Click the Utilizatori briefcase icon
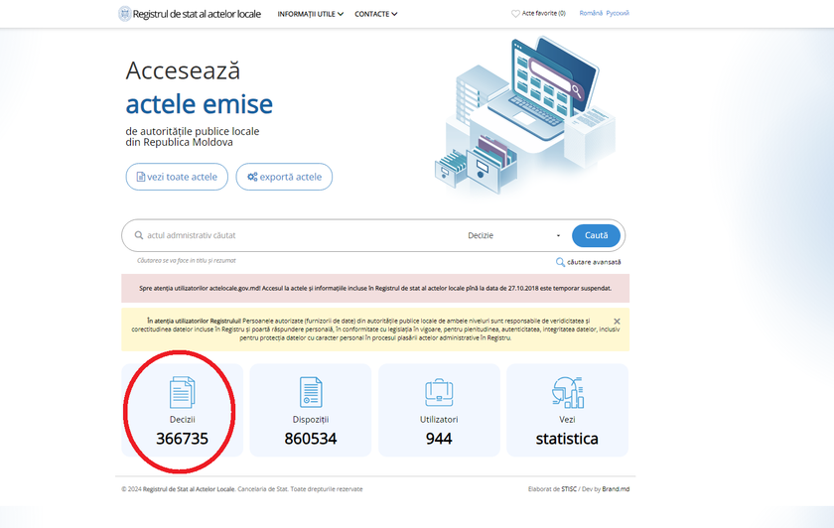Image resolution: width=834 pixels, height=528 pixels. (438, 393)
